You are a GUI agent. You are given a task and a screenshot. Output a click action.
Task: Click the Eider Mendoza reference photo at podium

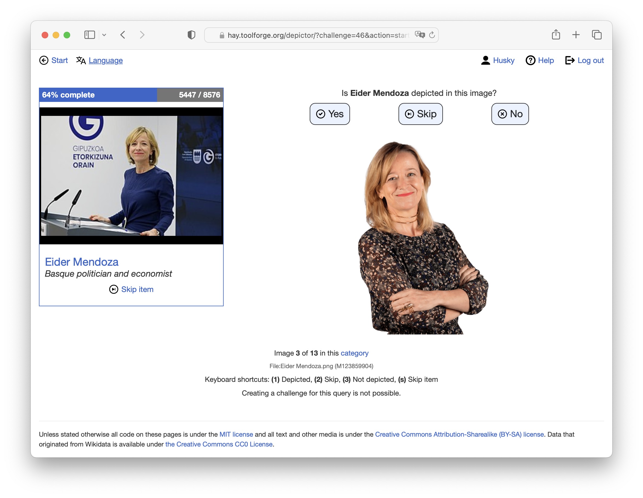131,176
